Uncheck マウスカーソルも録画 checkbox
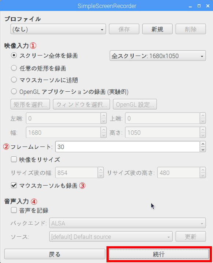 [14, 185]
